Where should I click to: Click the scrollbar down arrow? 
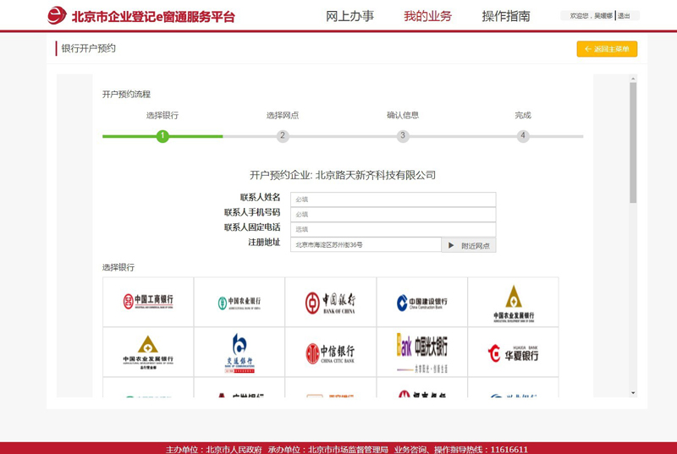coord(633,393)
